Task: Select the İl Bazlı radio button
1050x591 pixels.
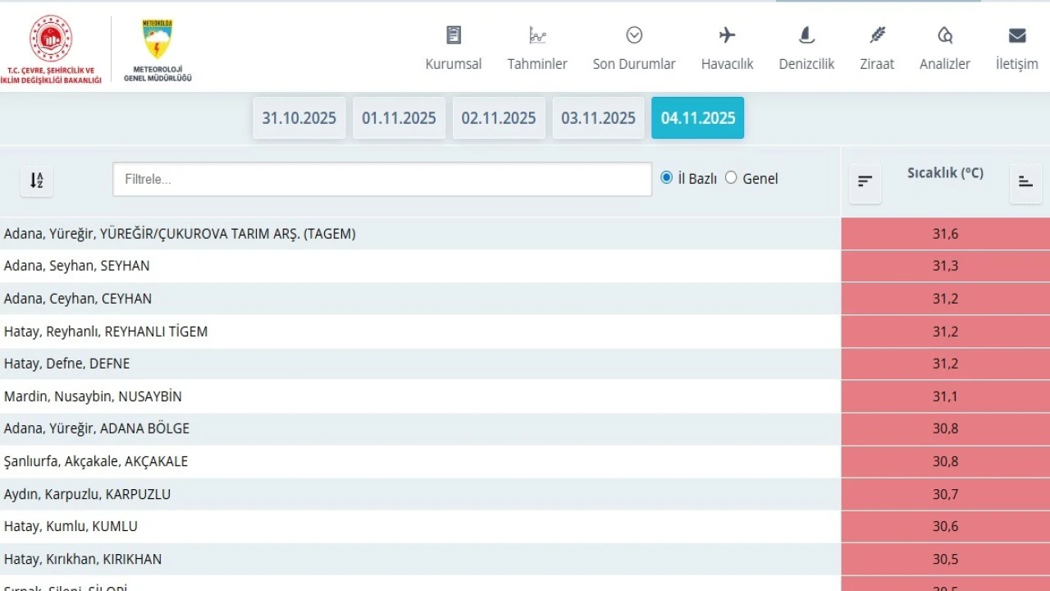Action: (667, 177)
